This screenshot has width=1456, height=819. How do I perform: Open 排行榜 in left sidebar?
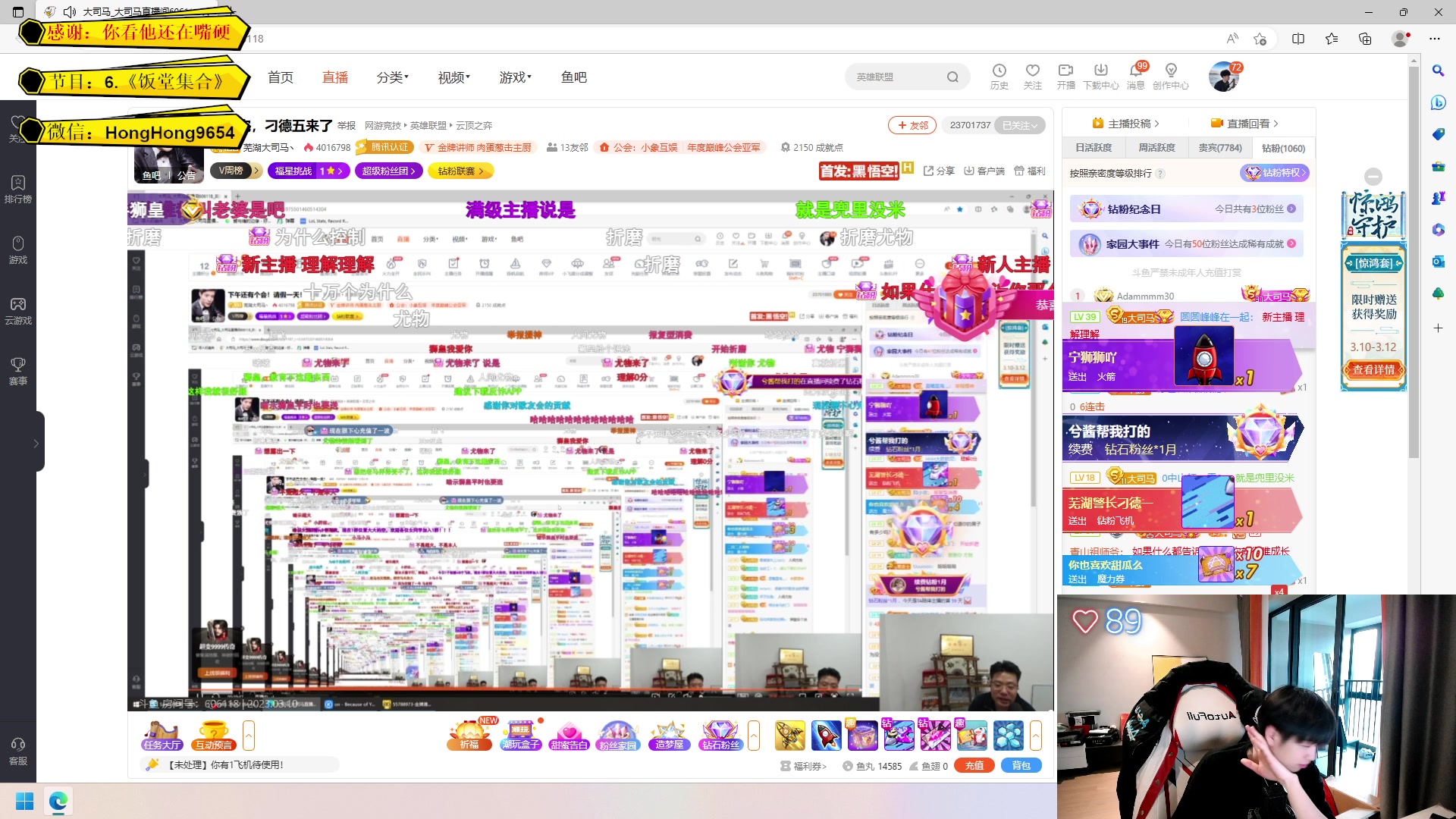click(18, 190)
